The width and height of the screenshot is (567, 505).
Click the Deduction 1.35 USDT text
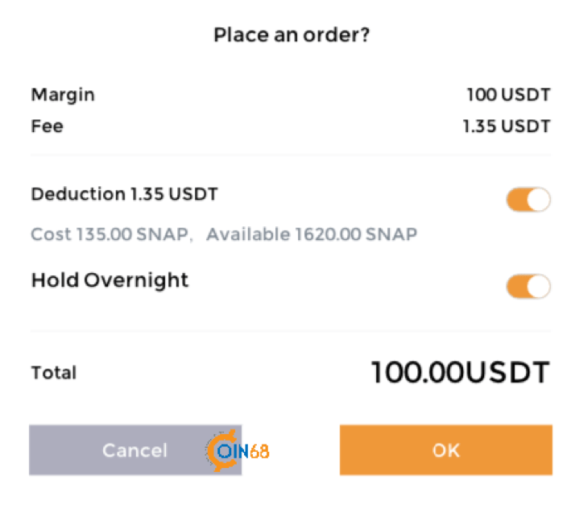[124, 194]
